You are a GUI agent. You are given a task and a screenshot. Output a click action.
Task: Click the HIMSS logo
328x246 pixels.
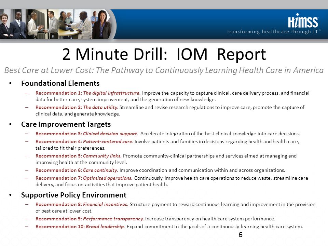click(303, 21)
